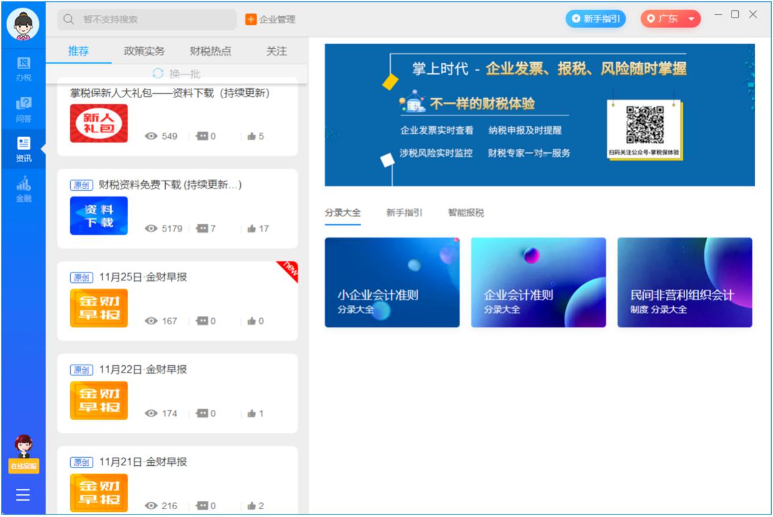Click views eye icon on 新人大礼包 post

coord(151,137)
